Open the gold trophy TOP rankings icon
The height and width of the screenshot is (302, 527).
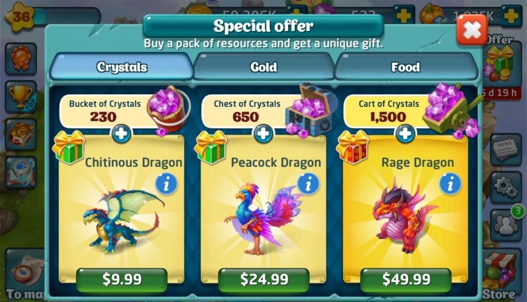[21, 97]
